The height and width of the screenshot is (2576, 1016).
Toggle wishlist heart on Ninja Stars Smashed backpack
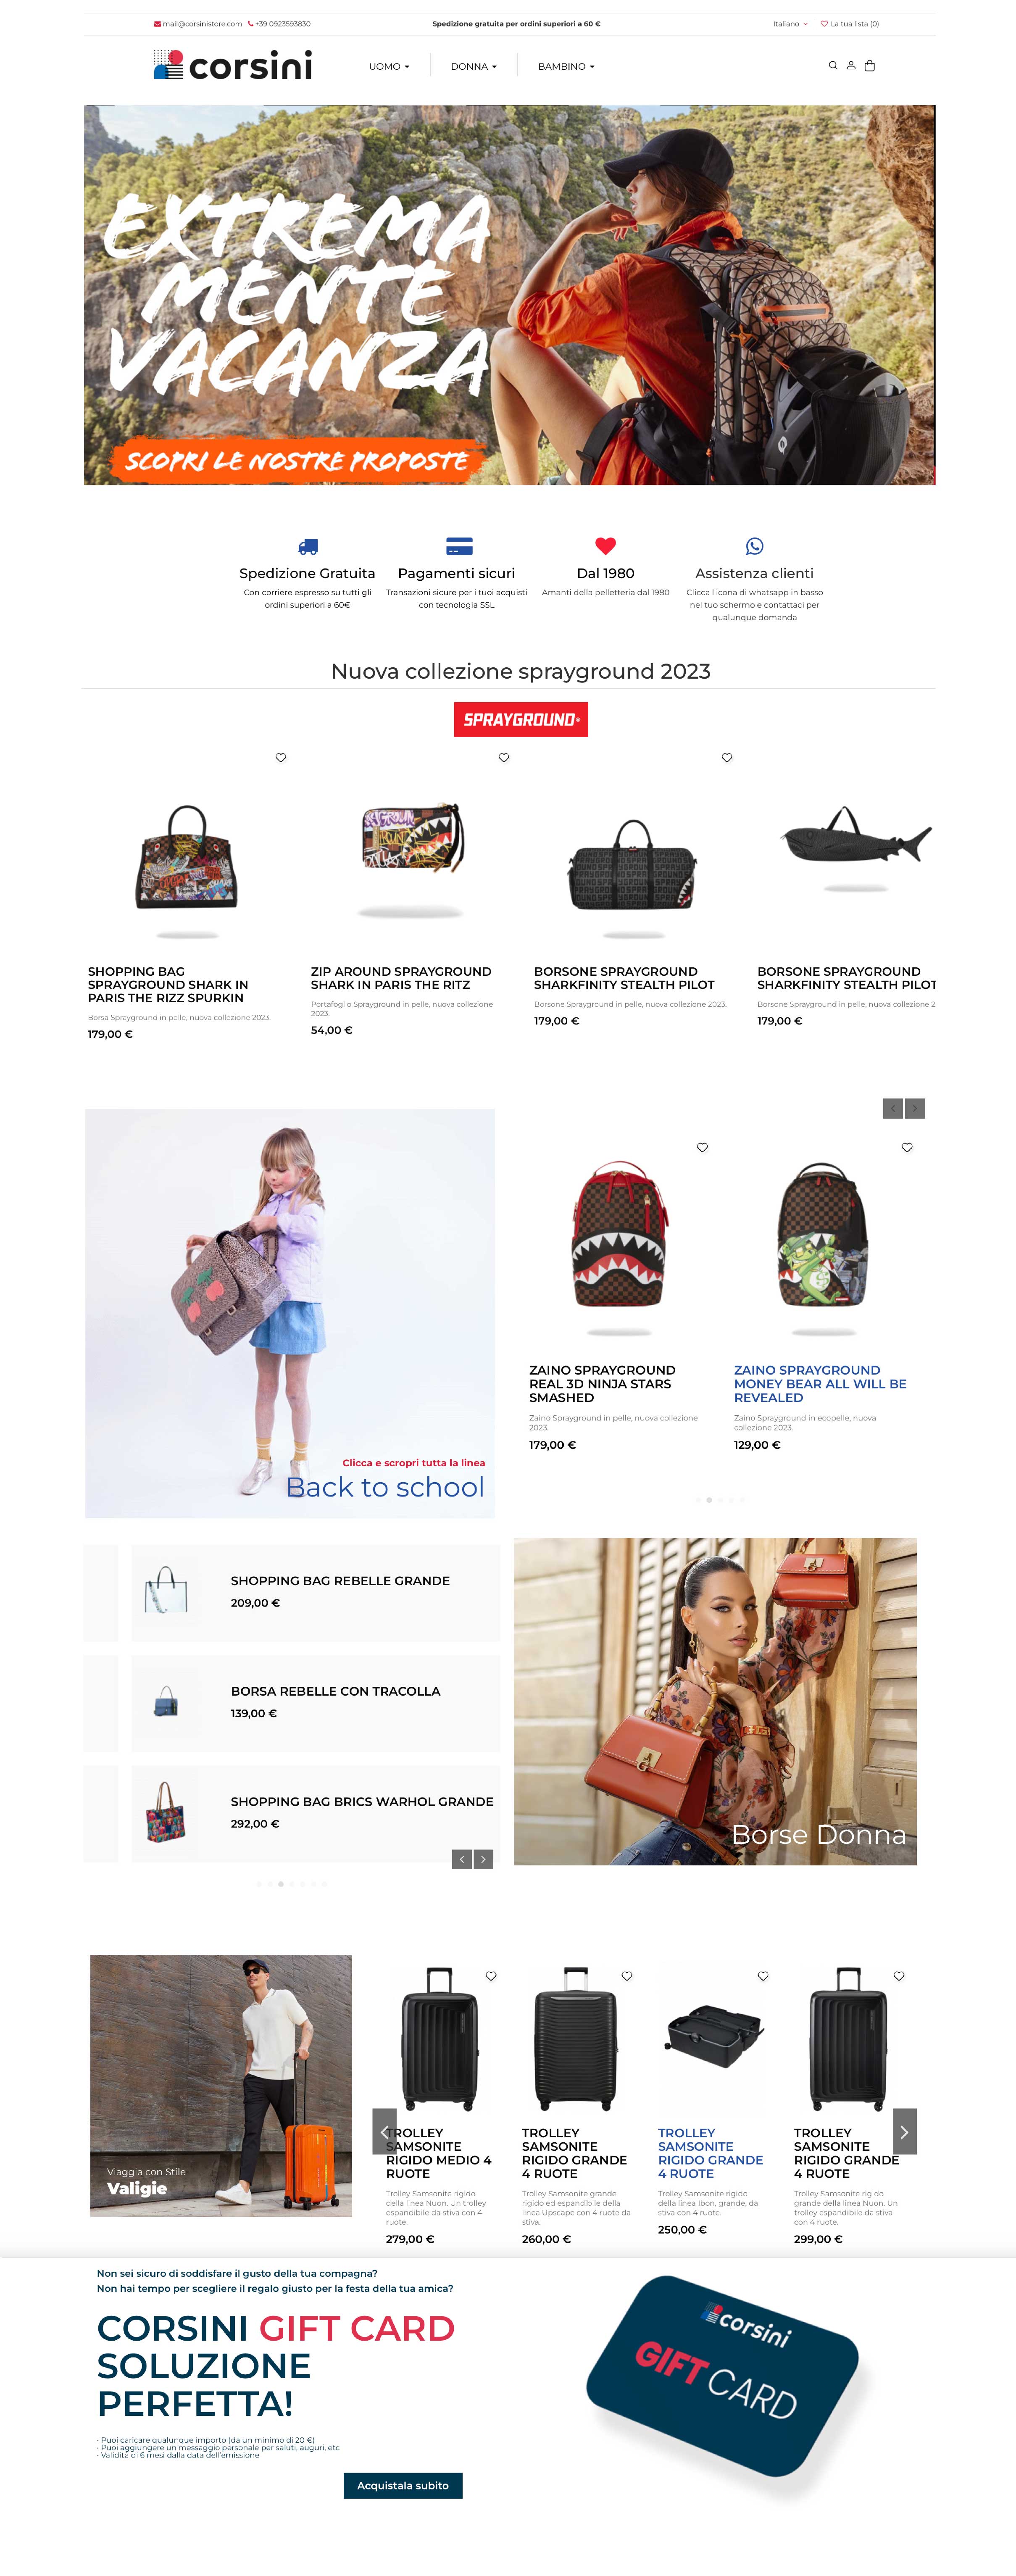[702, 1147]
